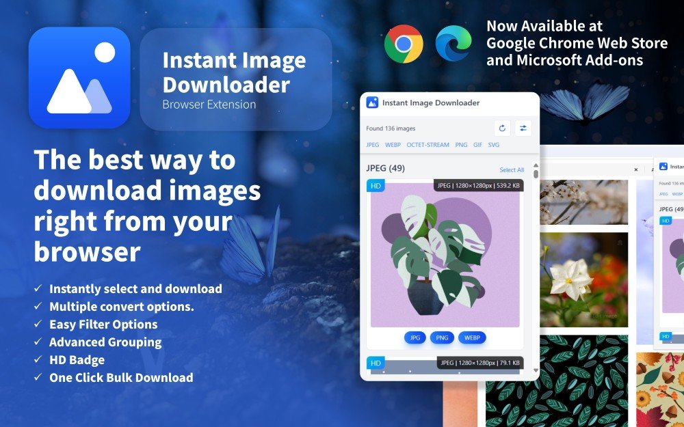Viewport: 684px width, 427px height.
Task: Click the autumn acorn pattern image
Action: [660, 389]
